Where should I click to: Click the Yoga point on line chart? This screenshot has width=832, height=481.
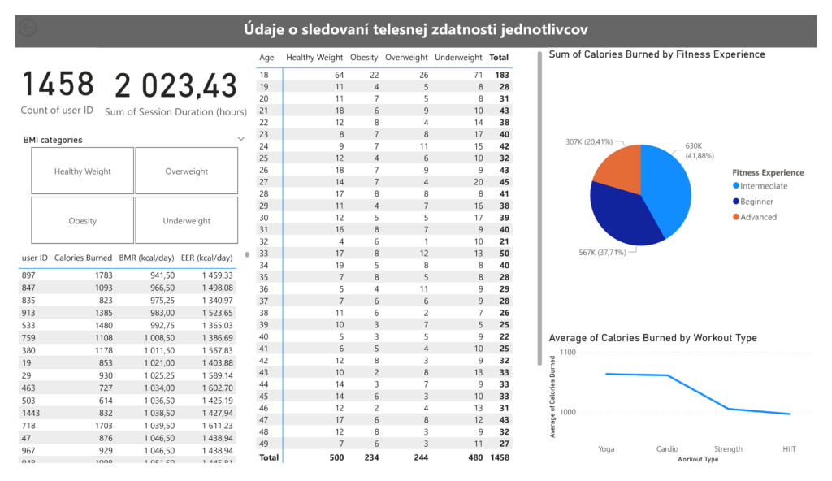click(x=606, y=374)
